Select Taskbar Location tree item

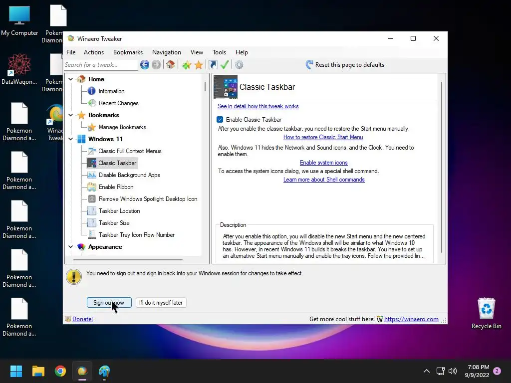click(119, 211)
